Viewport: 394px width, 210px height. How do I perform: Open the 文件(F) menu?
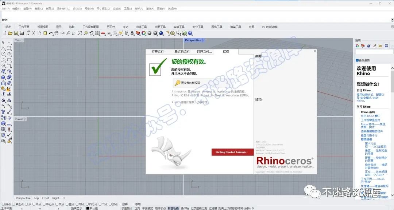click(5, 8)
